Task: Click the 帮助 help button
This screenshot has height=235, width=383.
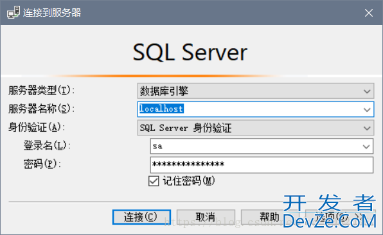Action: point(270,216)
